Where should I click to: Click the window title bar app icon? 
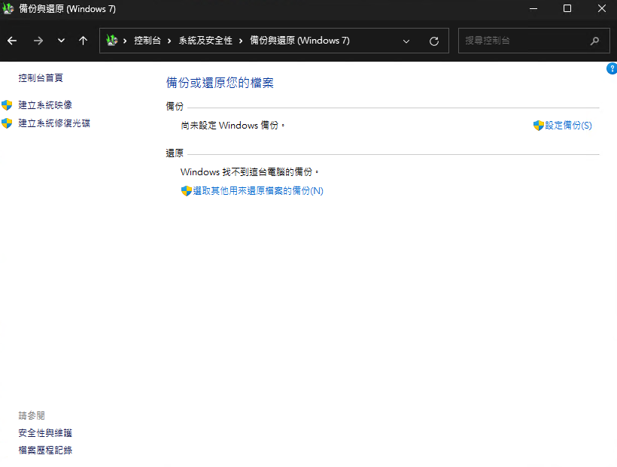pos(8,9)
